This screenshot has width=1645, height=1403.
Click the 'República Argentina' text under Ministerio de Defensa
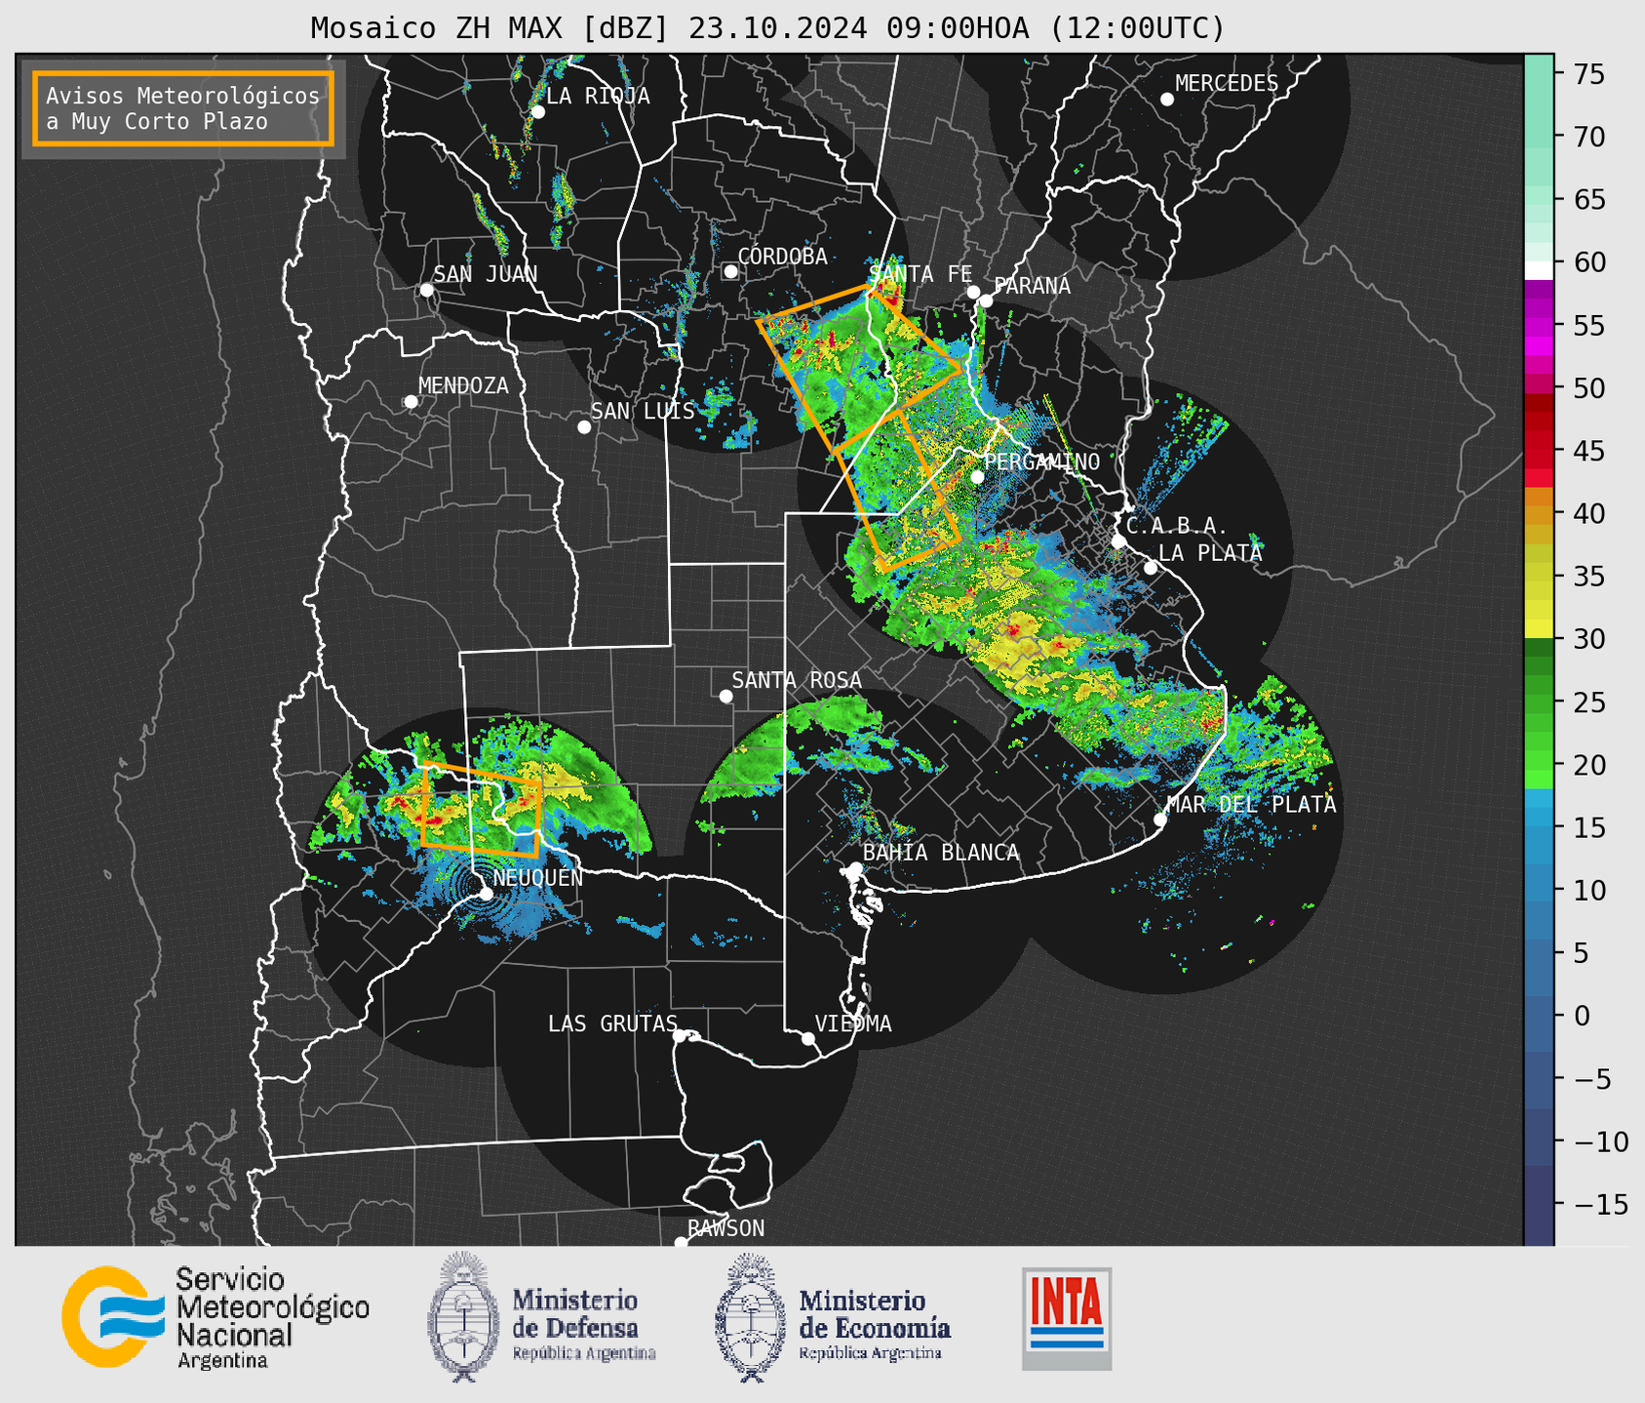pyautogui.click(x=584, y=1353)
